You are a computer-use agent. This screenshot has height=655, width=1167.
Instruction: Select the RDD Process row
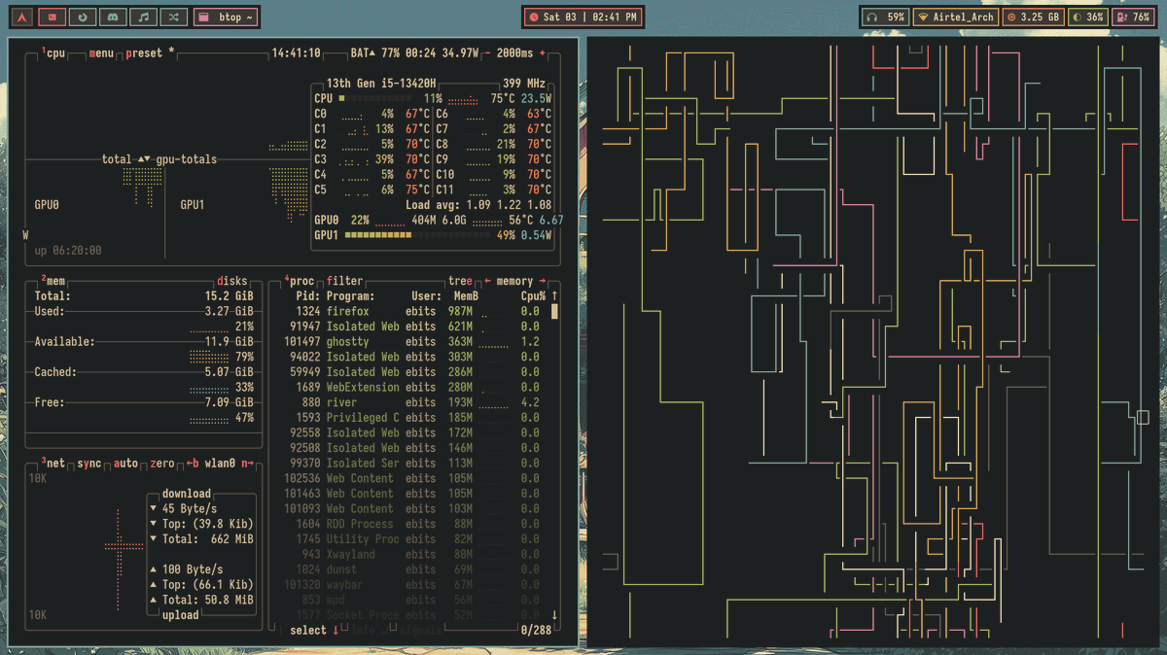(x=417, y=524)
